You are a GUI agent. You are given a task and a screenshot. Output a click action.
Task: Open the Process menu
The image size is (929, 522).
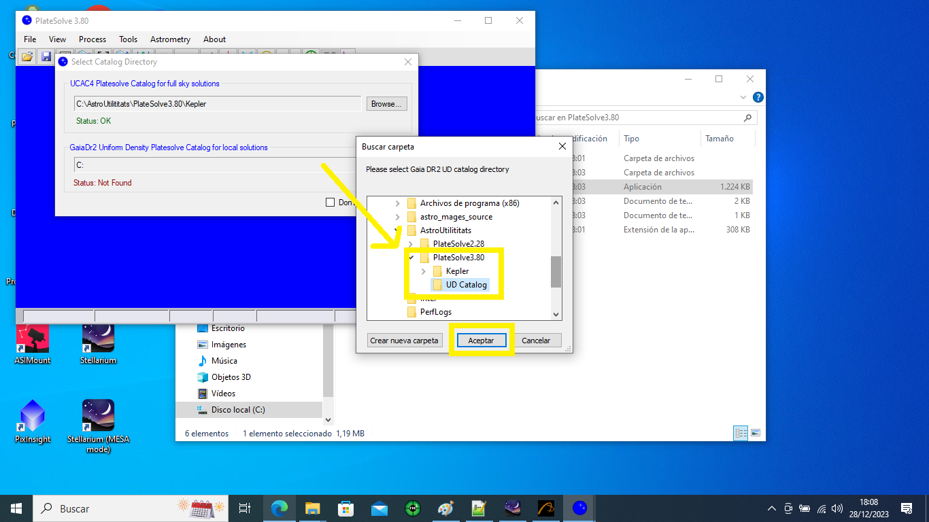point(92,39)
